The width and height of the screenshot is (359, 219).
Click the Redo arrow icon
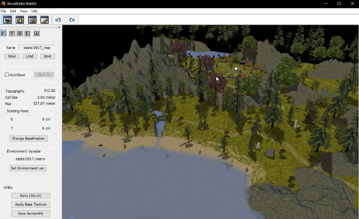[x=72, y=20]
